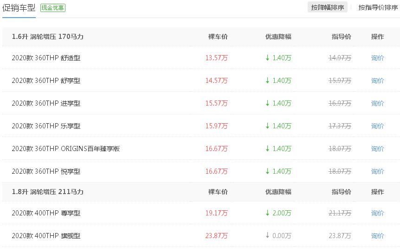
Task: Click the struck-through 15.97万 guide price
Action: pyautogui.click(x=340, y=81)
